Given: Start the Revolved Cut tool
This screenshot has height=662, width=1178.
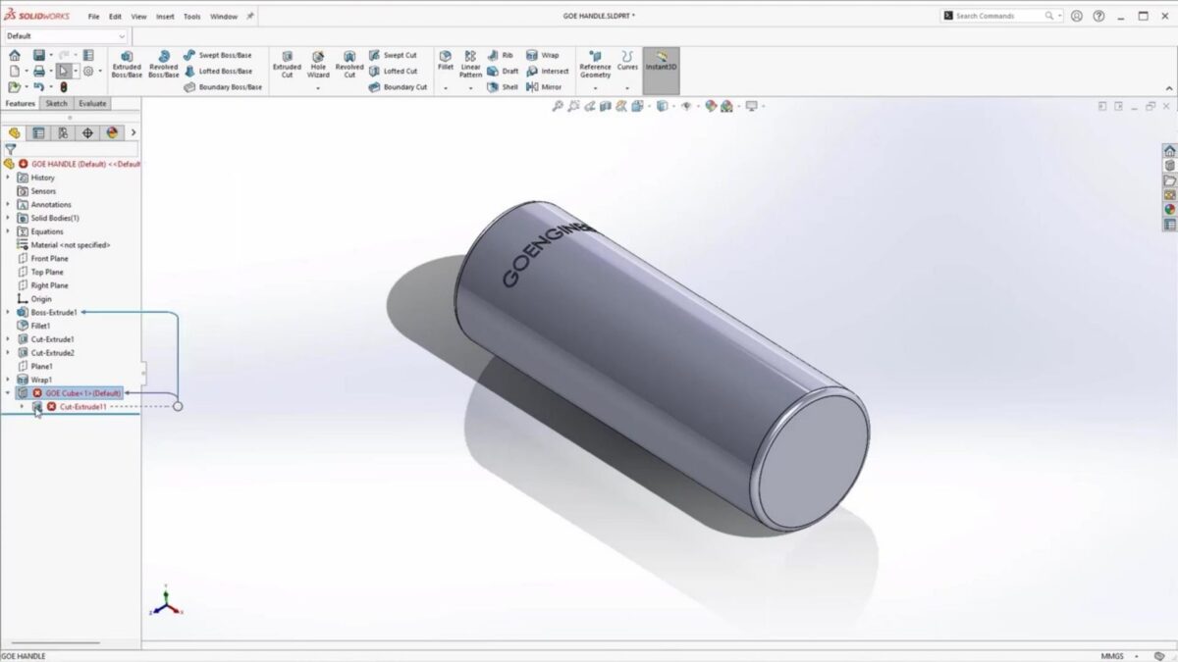Looking at the screenshot, I should 349,65.
